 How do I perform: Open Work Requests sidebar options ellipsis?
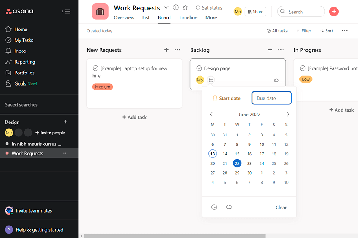(66, 153)
